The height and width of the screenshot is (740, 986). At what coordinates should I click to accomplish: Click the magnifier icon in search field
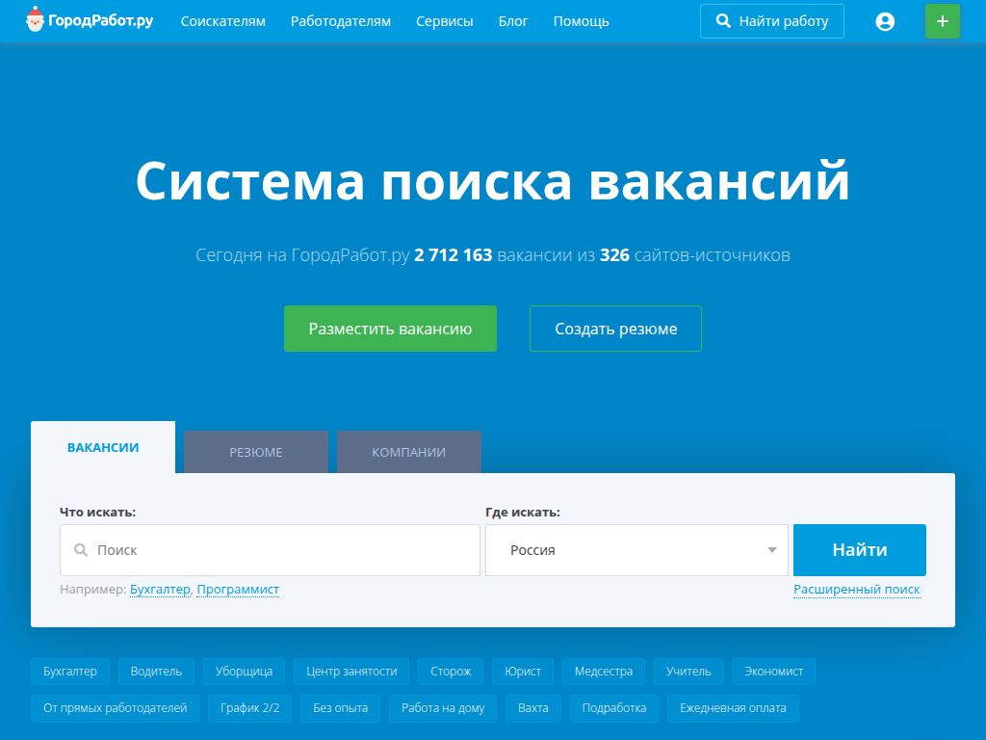tap(82, 549)
